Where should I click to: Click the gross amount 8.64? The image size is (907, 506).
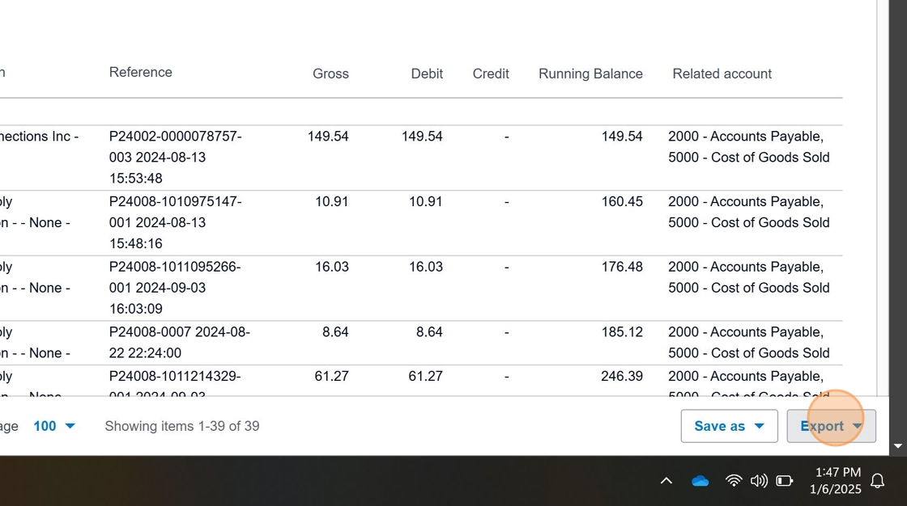pos(335,332)
